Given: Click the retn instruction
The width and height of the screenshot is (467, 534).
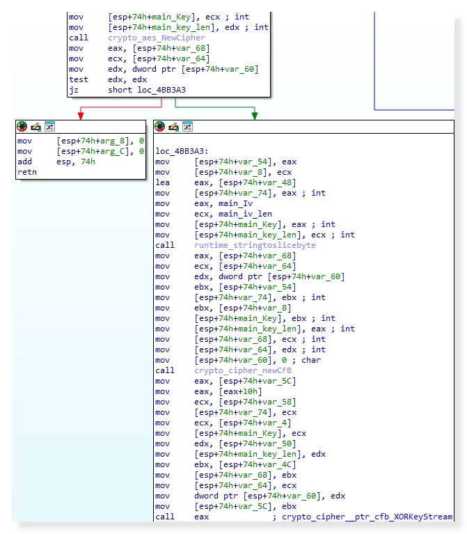Looking at the screenshot, I should [27, 172].
